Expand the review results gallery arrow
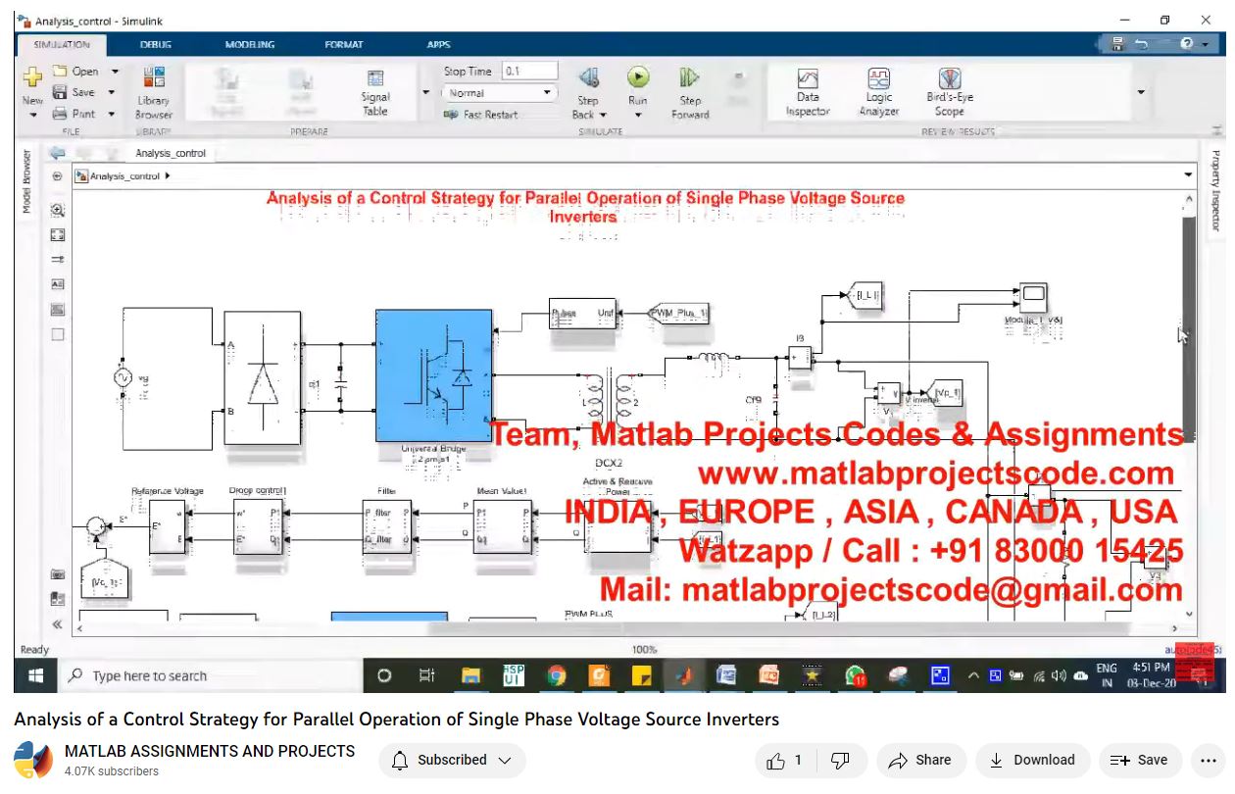The image size is (1235, 794). click(x=1140, y=92)
